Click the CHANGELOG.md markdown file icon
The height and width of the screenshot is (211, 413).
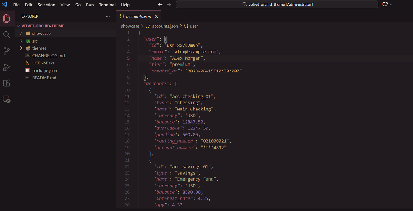[28, 56]
